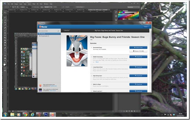The image size is (190, 120).
Task: Select the Hand tool
Action: click(x=5, y=58)
